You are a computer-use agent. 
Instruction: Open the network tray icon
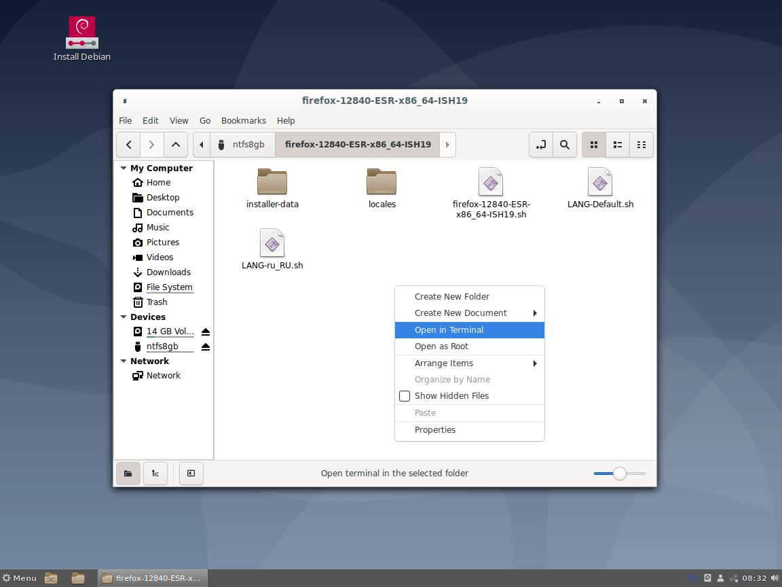[x=734, y=578]
